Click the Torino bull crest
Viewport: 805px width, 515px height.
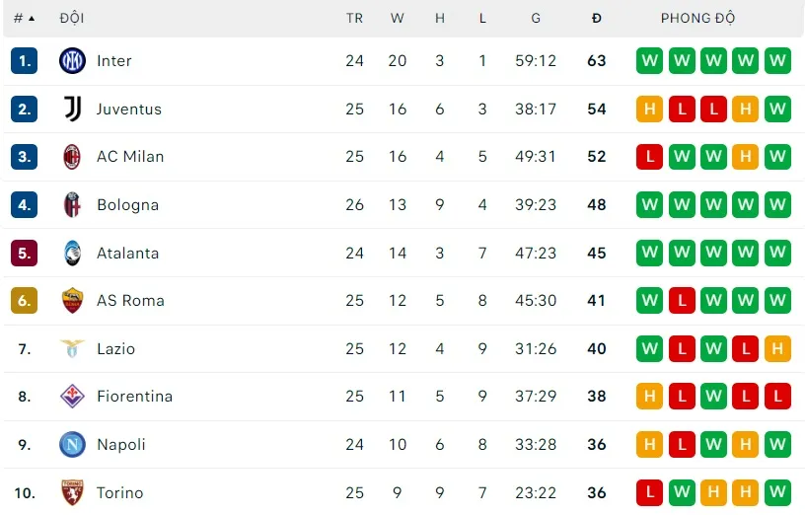coord(72,492)
